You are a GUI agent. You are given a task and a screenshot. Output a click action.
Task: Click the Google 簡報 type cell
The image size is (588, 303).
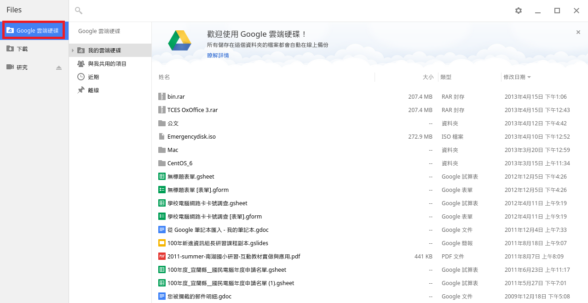pyautogui.click(x=457, y=243)
